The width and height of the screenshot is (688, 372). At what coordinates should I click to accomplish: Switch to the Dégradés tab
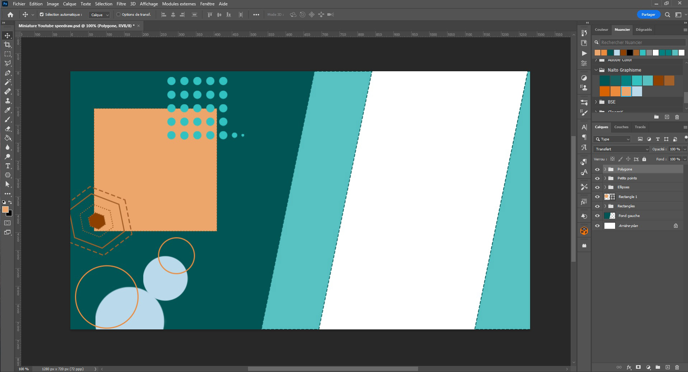(x=643, y=30)
